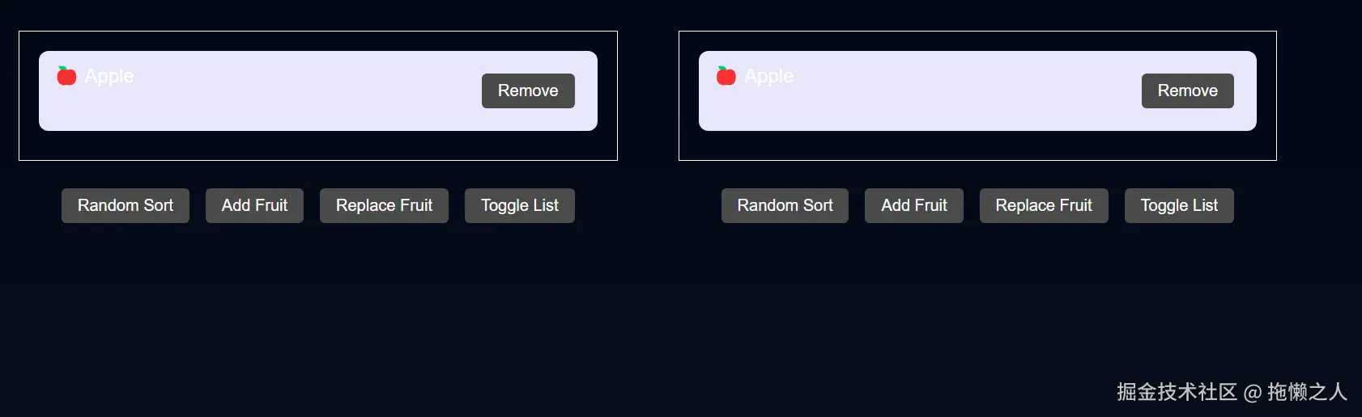Select the Apple label in left card
This screenshot has height=417, width=1362.
click(x=109, y=76)
